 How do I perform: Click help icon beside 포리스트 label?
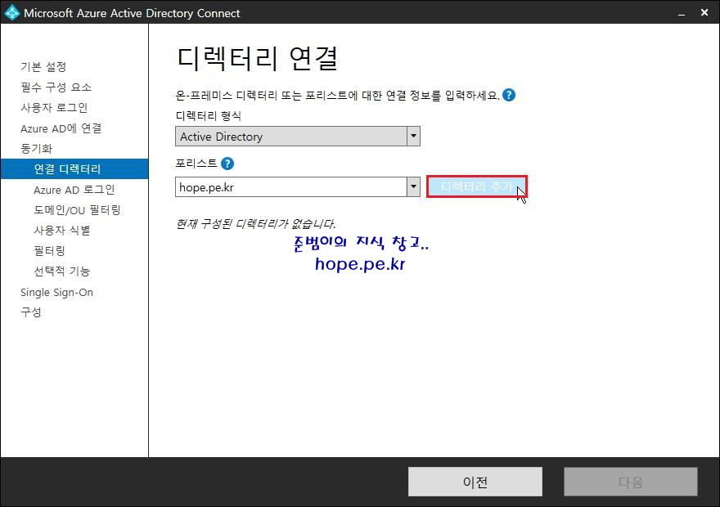(x=227, y=164)
